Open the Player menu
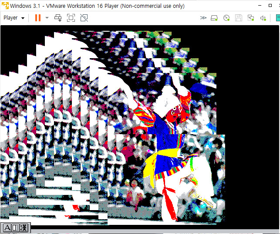The height and width of the screenshot is (234, 280). pos(13,18)
